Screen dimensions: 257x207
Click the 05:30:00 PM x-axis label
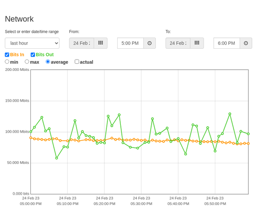coord(141,204)
